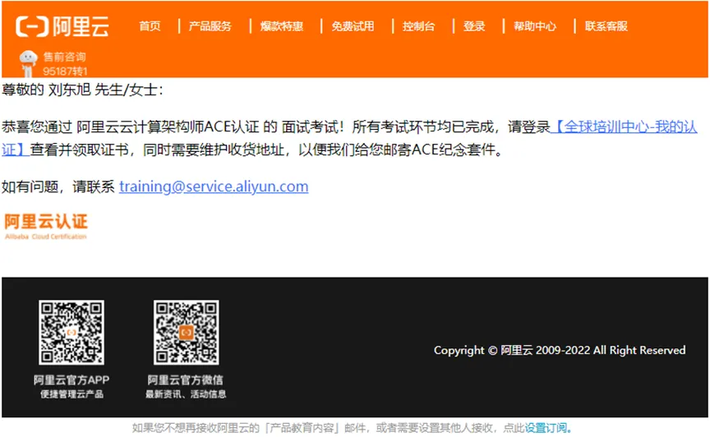Click the 阿里云官方微信 caption text
710x437 pixels.
(x=186, y=379)
